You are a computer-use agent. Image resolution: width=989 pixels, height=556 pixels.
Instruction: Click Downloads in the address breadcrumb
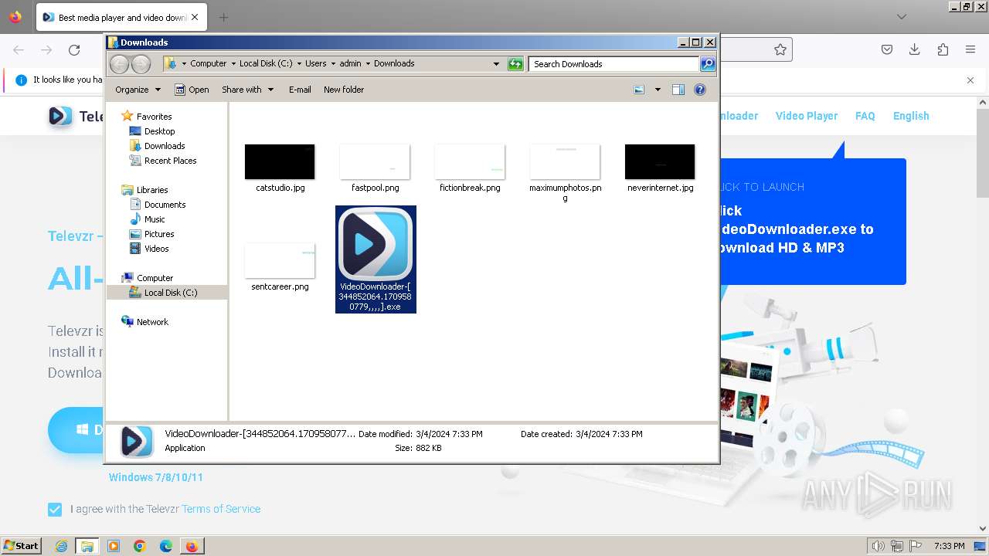coord(394,63)
